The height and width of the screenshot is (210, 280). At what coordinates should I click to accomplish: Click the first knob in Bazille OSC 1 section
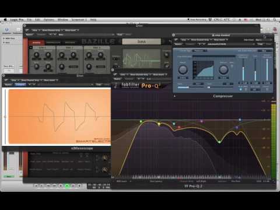click(x=62, y=55)
